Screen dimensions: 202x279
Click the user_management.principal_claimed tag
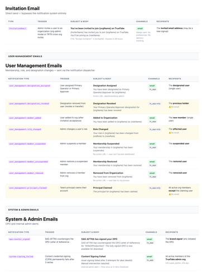pyautogui.click(x=28, y=188)
